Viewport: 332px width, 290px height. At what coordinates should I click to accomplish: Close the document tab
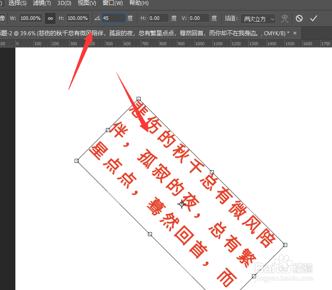[x=295, y=33]
